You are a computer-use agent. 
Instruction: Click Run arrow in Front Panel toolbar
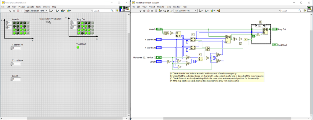click(x=11, y=11)
